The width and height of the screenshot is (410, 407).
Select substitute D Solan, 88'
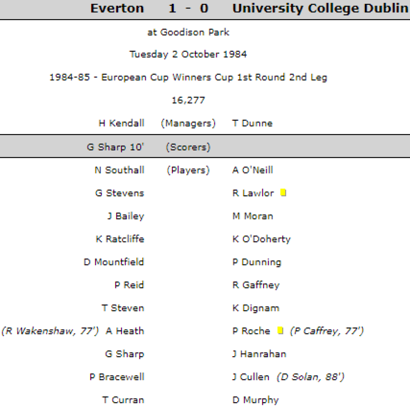(x=311, y=377)
